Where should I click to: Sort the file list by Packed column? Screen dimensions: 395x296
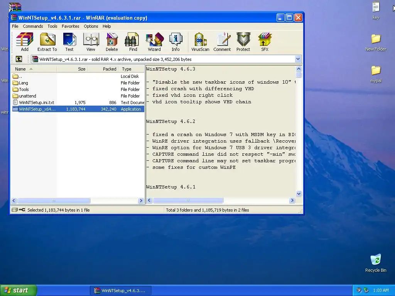coord(103,69)
